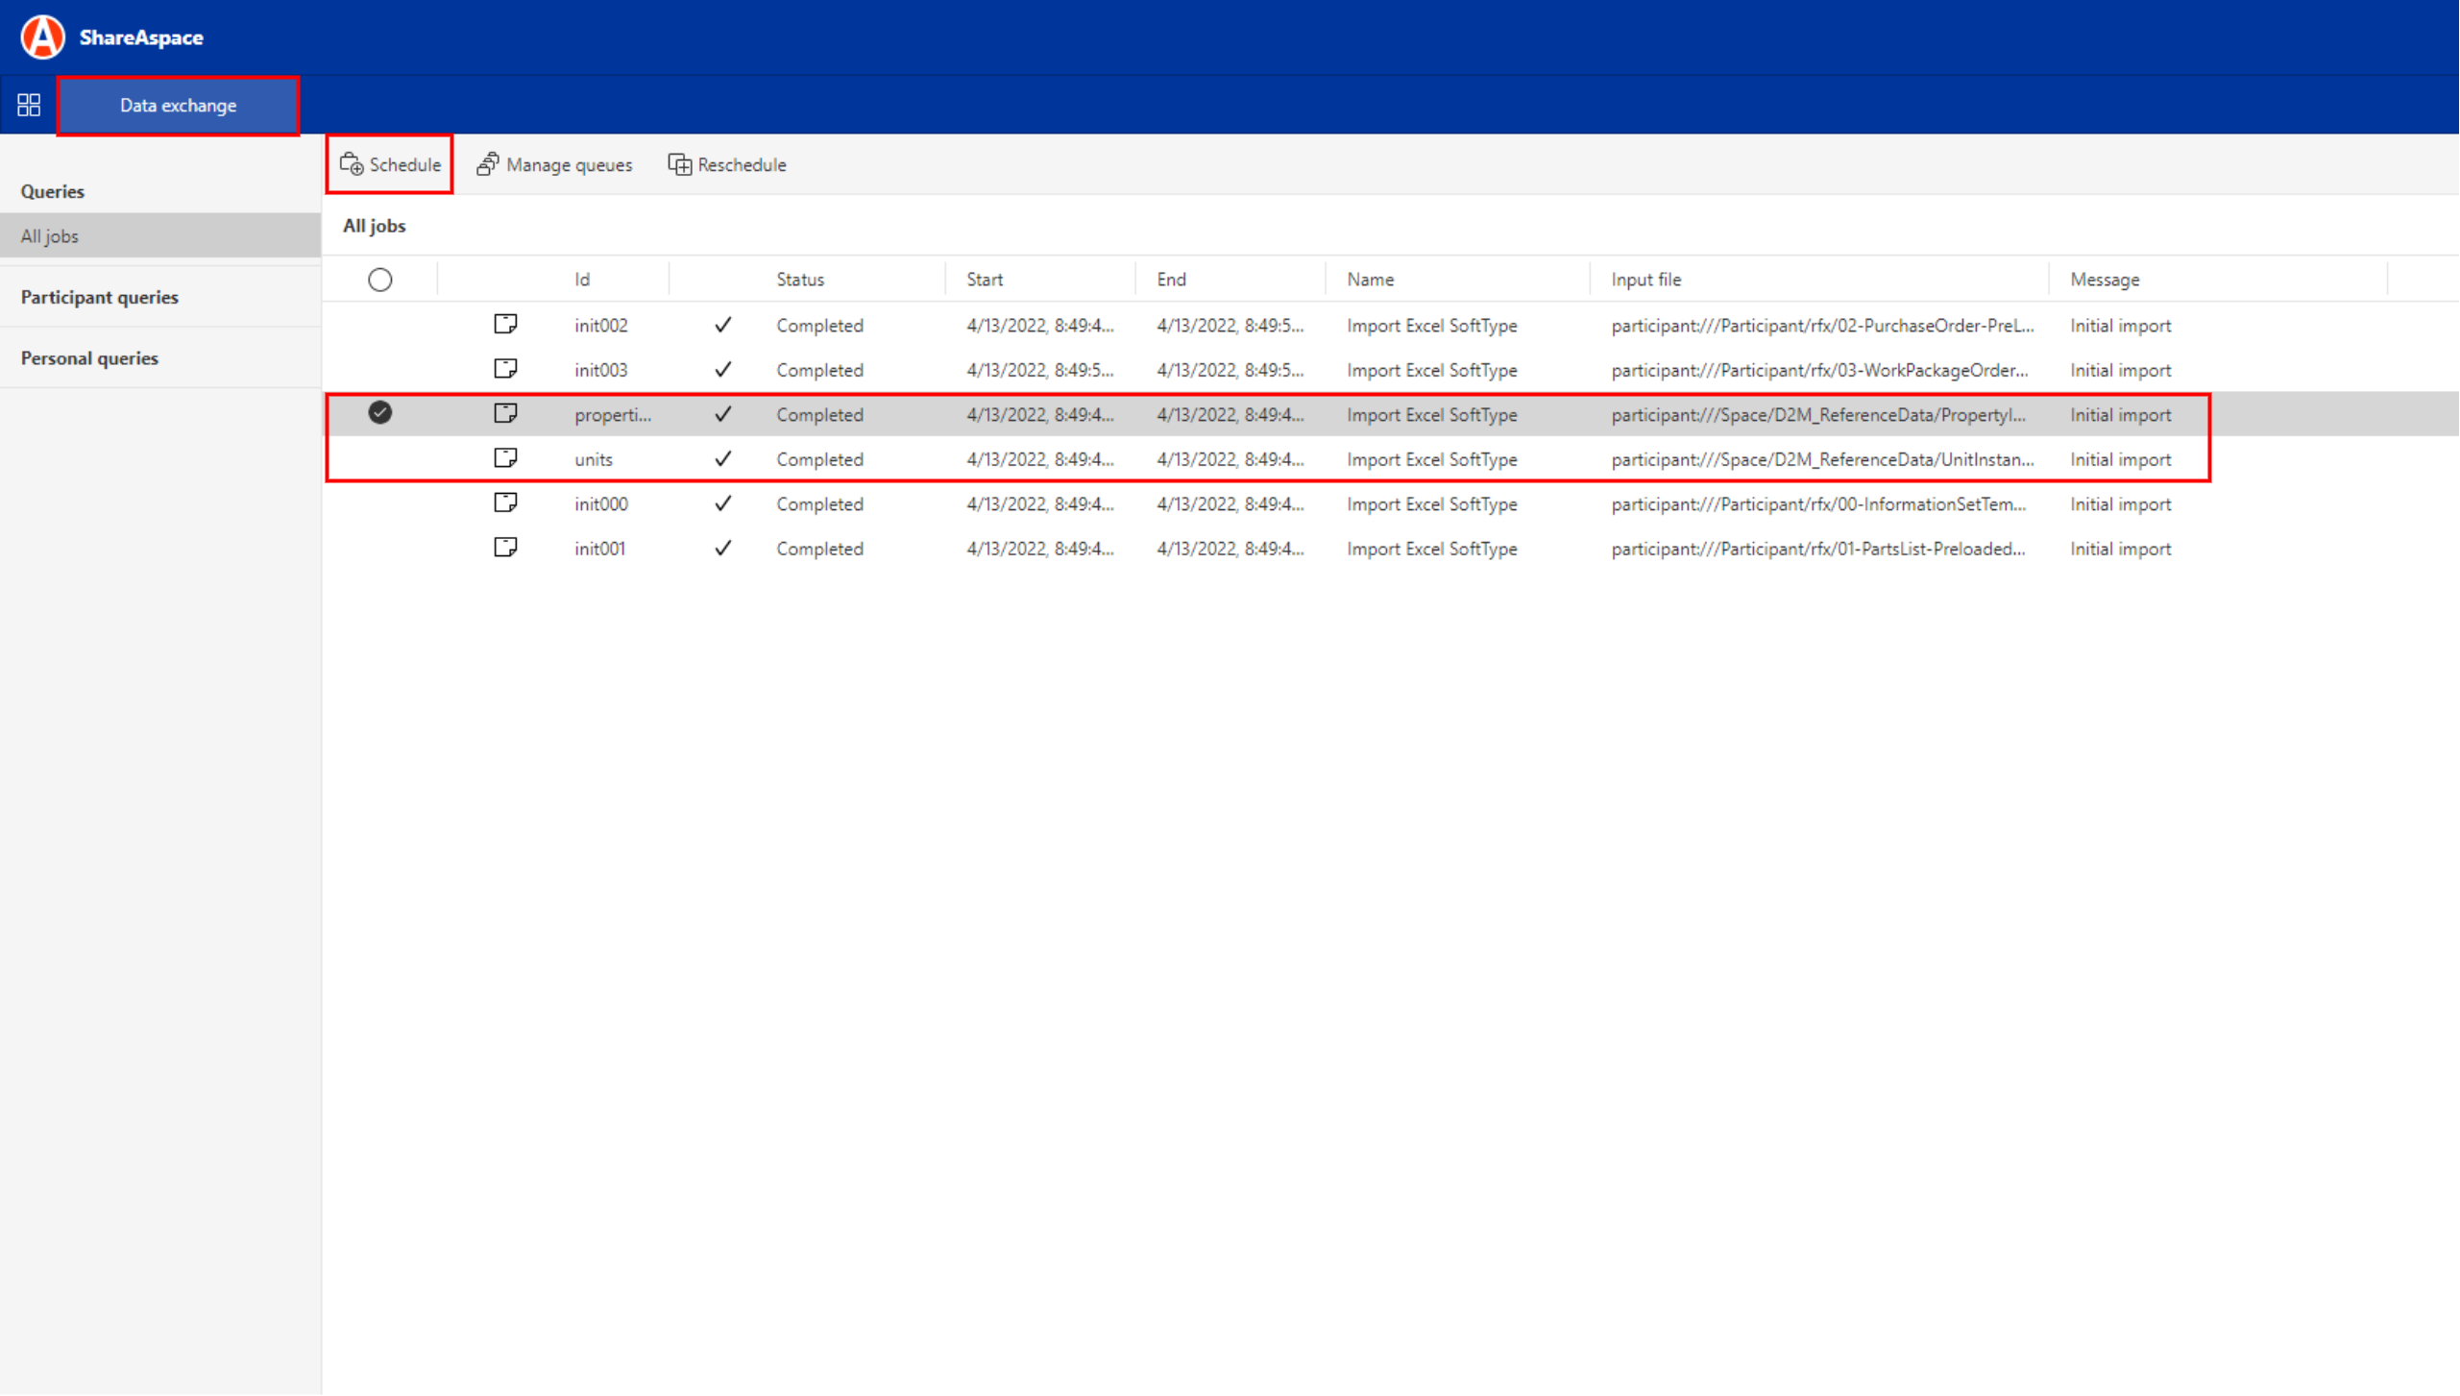Open the note icon for init000 job
The height and width of the screenshot is (1396, 2460).
(505, 502)
